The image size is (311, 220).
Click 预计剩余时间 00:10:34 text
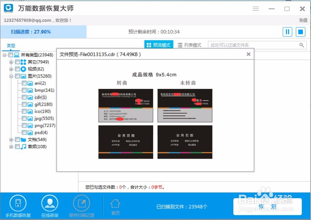click(x=154, y=32)
